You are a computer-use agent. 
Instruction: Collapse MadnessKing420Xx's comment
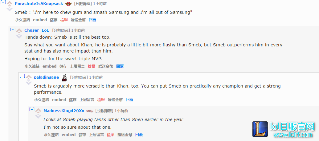32,110
